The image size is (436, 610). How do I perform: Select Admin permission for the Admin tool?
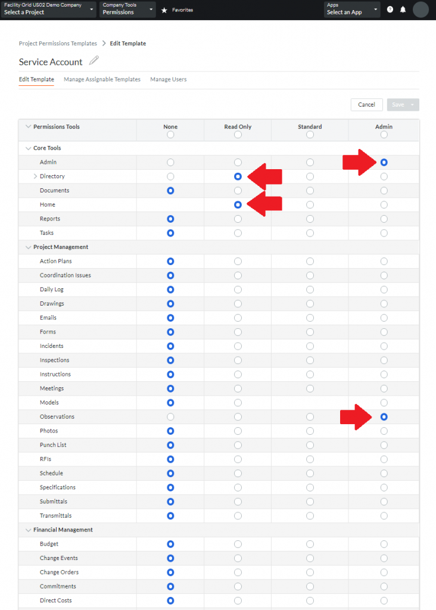pos(384,161)
